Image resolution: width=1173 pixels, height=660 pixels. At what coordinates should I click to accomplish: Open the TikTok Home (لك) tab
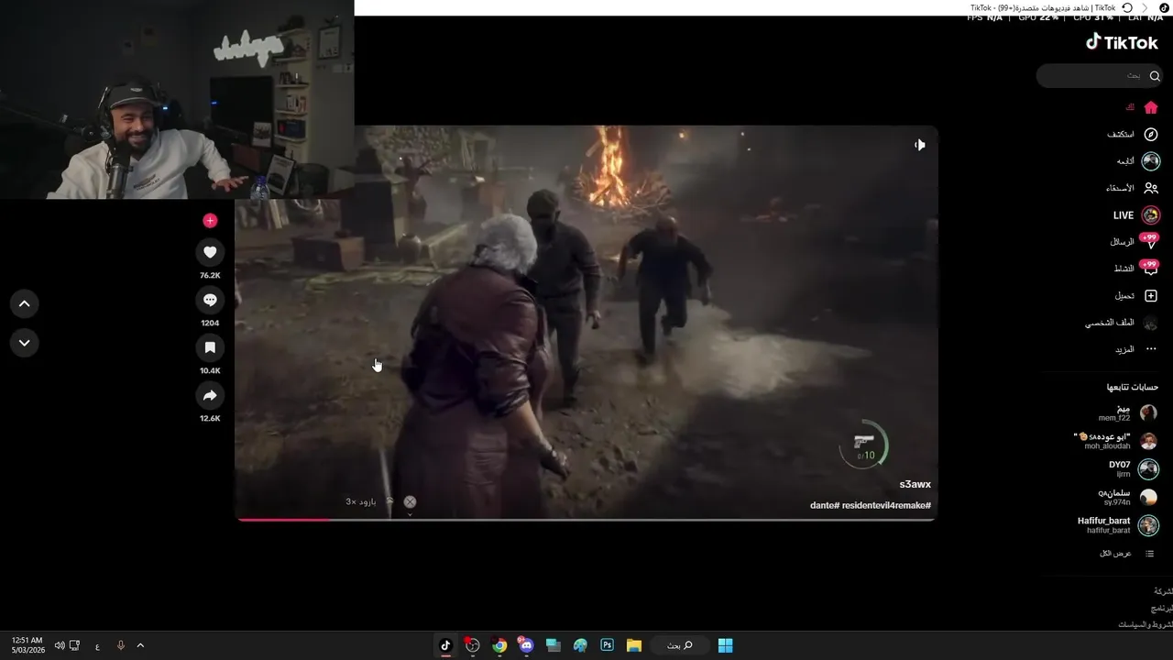1142,107
